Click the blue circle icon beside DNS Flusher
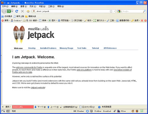Screen dimensions: 148x114 (87, 111)
